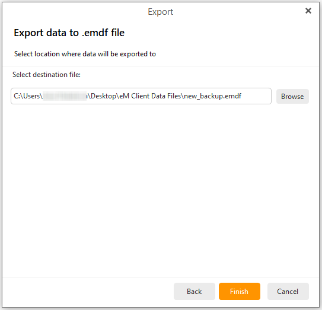The height and width of the screenshot is (310, 322).
Task: Open the file picker with Browse
Action: (292, 96)
